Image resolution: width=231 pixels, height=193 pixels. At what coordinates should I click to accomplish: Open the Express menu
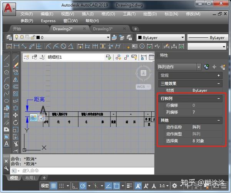48,21
